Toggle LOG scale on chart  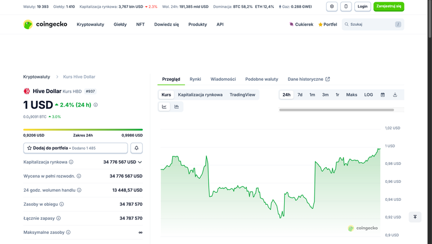pos(368,95)
